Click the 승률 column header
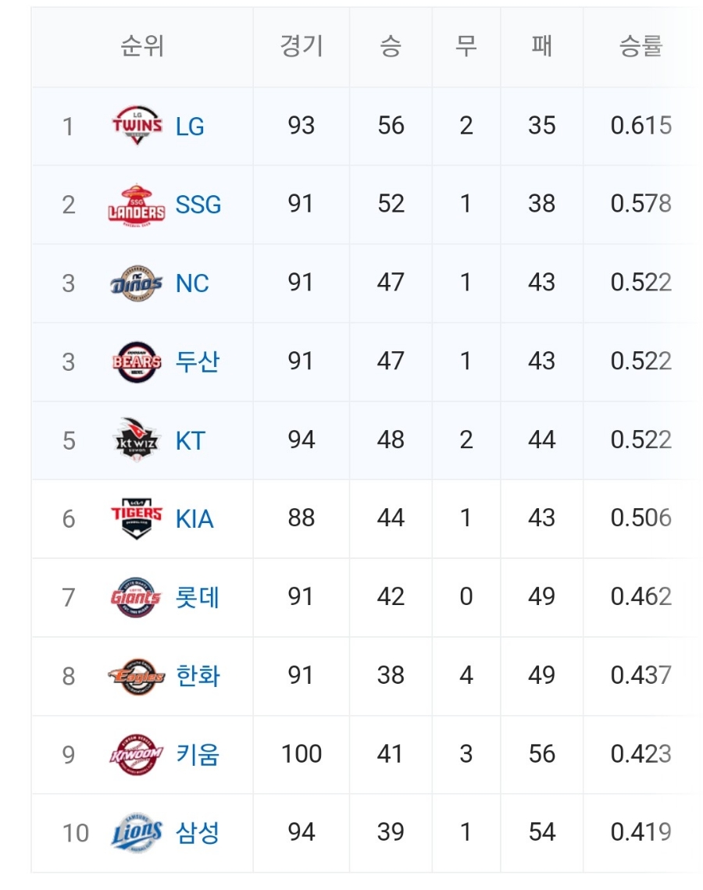The height and width of the screenshot is (890, 703). pos(641,47)
